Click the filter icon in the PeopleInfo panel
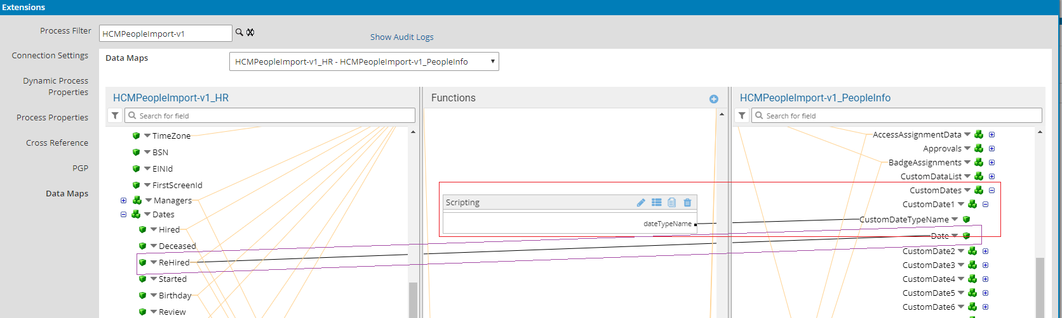Screen dimensions: 1062x318 click(742, 115)
